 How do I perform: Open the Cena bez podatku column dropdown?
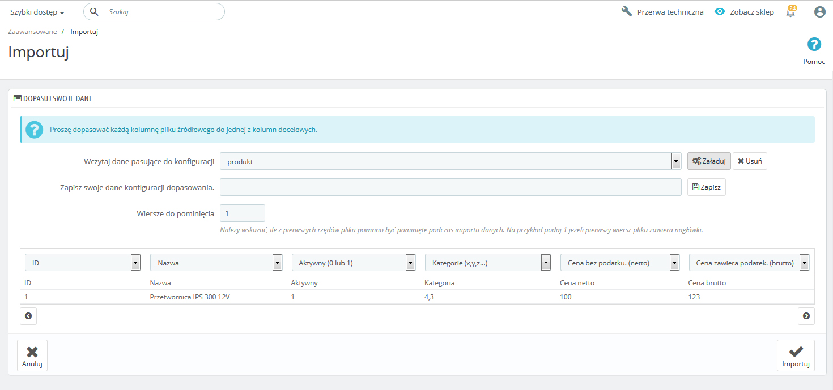point(620,263)
